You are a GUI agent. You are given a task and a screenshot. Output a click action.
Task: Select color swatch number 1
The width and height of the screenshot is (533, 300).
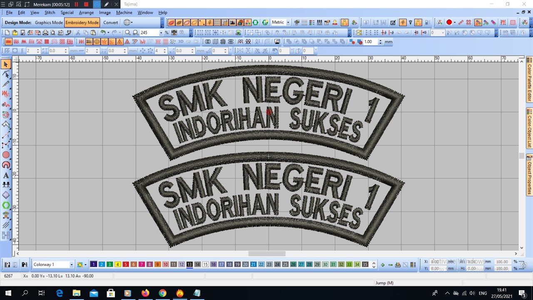click(93, 265)
